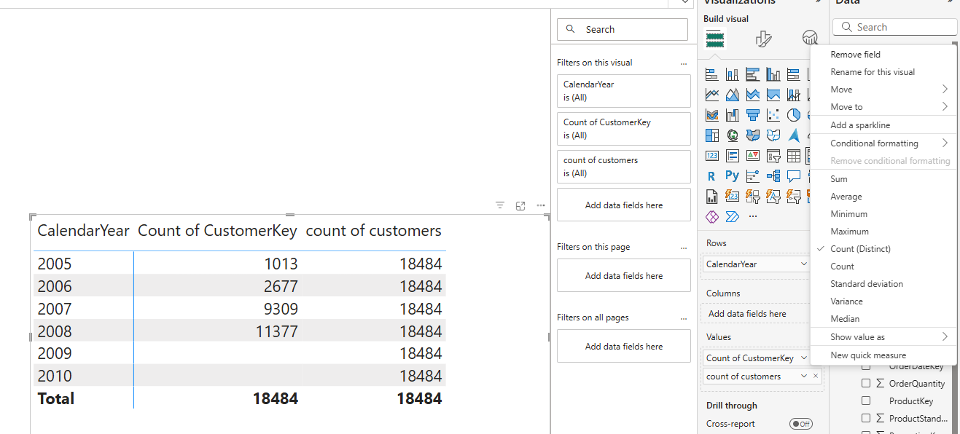This screenshot has height=434, width=960.
Task: Click Add data fields here under page filters
Action: point(624,276)
